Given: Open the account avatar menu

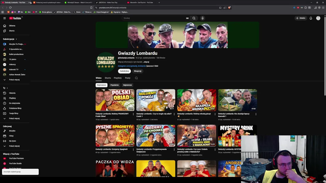Looking at the screenshot, I should click(318, 18).
